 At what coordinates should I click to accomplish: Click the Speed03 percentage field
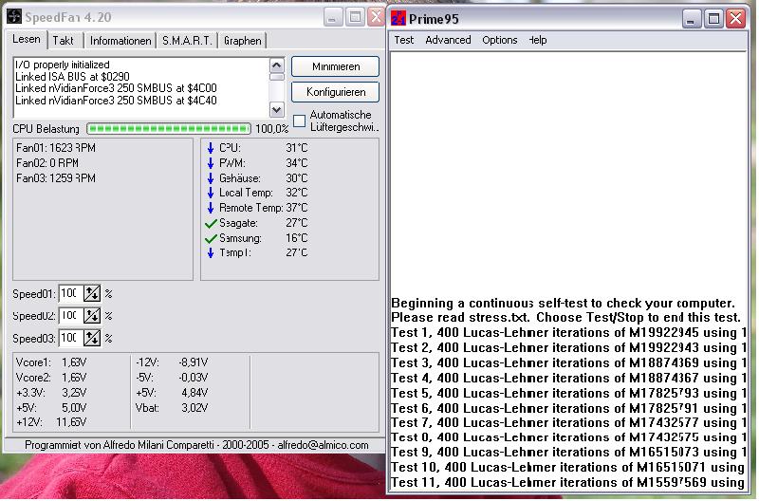[70, 338]
